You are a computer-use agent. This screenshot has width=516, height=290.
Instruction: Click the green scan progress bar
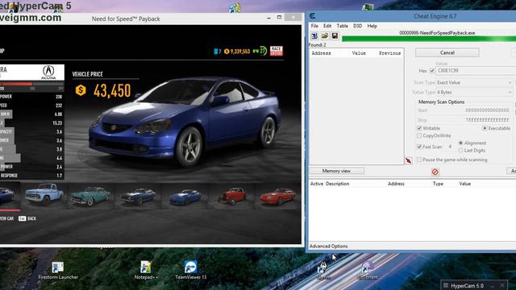coord(429,39)
